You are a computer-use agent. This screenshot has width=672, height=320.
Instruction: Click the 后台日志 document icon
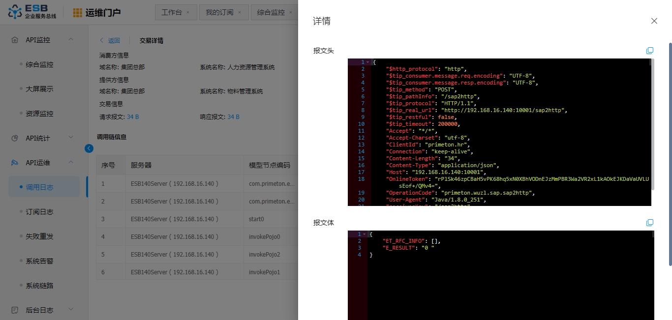(15, 310)
